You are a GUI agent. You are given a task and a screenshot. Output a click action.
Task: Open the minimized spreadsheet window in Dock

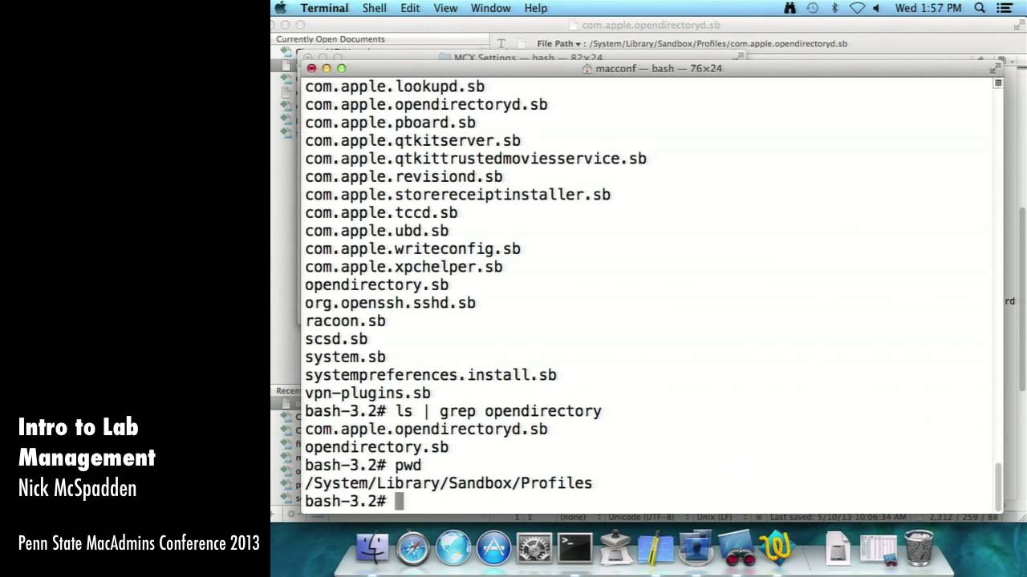click(878, 549)
